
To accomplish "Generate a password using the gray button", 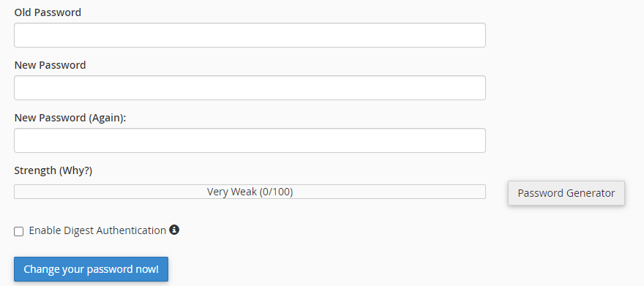I will pyautogui.click(x=566, y=193).
